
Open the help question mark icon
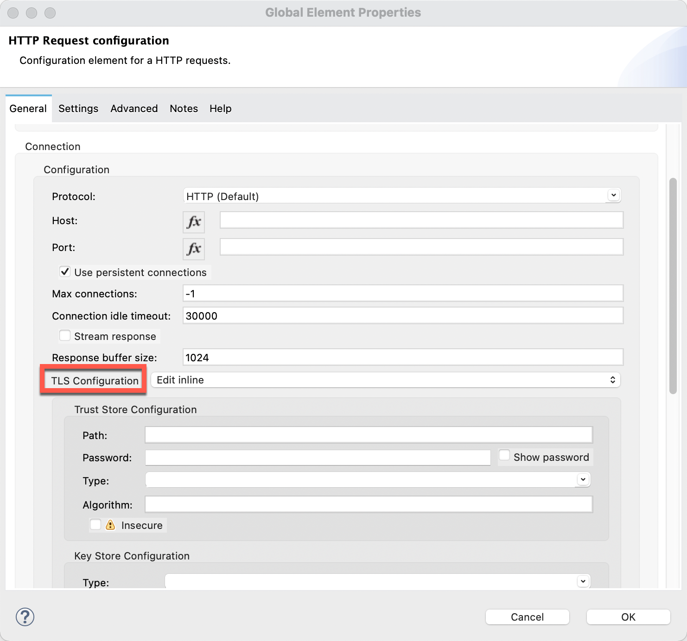25,617
